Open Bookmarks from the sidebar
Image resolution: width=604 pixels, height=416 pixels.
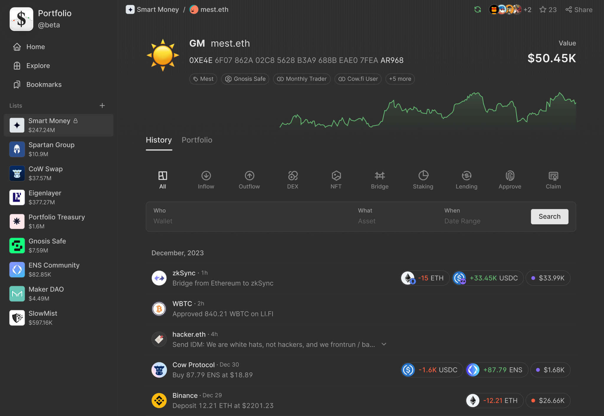(x=44, y=84)
